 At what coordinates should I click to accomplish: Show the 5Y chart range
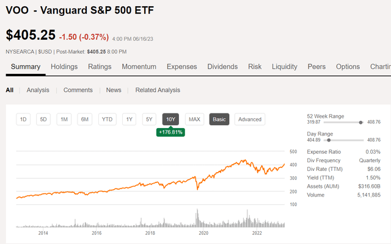coord(149,120)
